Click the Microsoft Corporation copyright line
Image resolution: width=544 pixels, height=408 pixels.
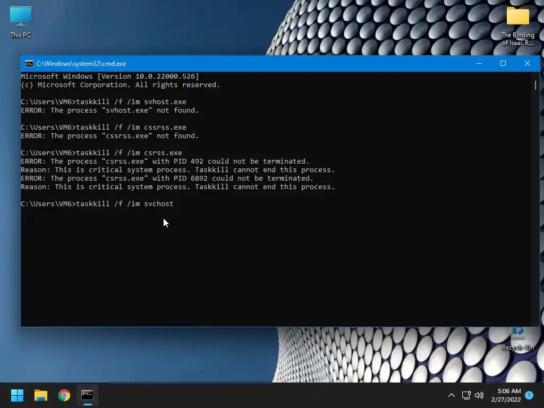(121, 85)
